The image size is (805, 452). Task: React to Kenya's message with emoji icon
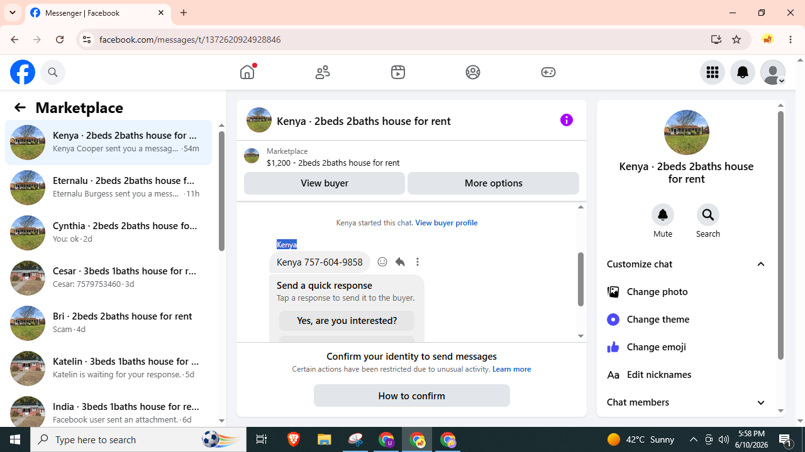[382, 262]
